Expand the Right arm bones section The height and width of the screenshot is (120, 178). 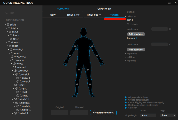132,54
